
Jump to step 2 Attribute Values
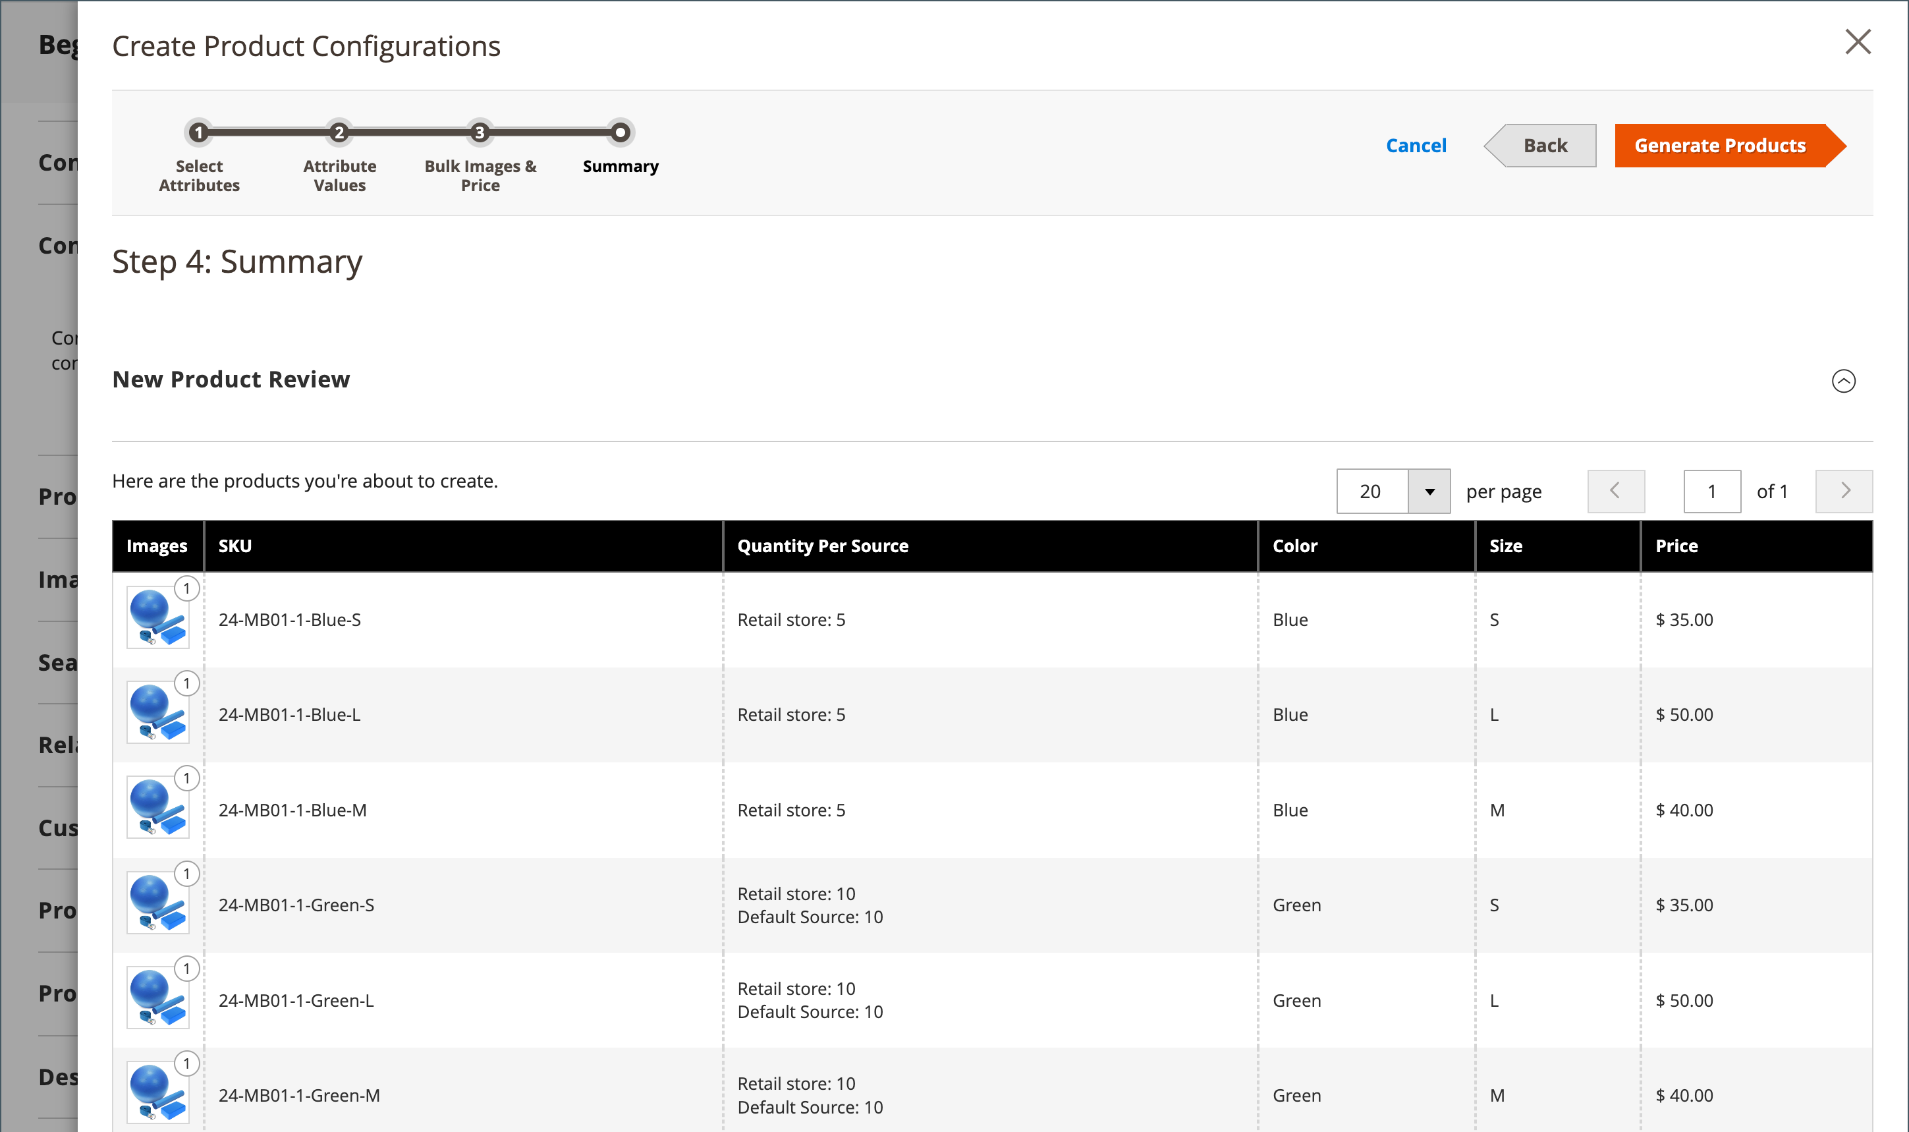pyautogui.click(x=339, y=132)
